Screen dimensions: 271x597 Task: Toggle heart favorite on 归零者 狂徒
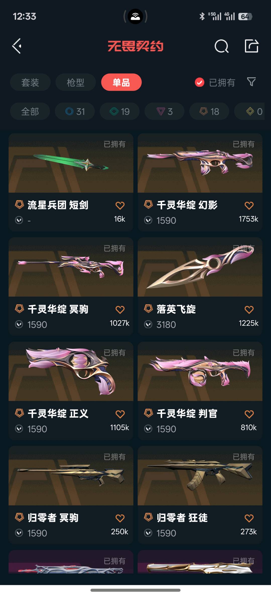click(x=249, y=518)
